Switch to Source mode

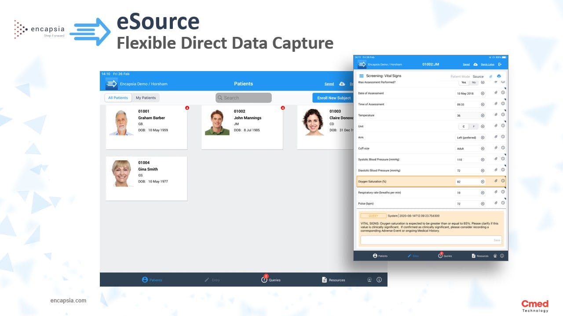click(478, 76)
